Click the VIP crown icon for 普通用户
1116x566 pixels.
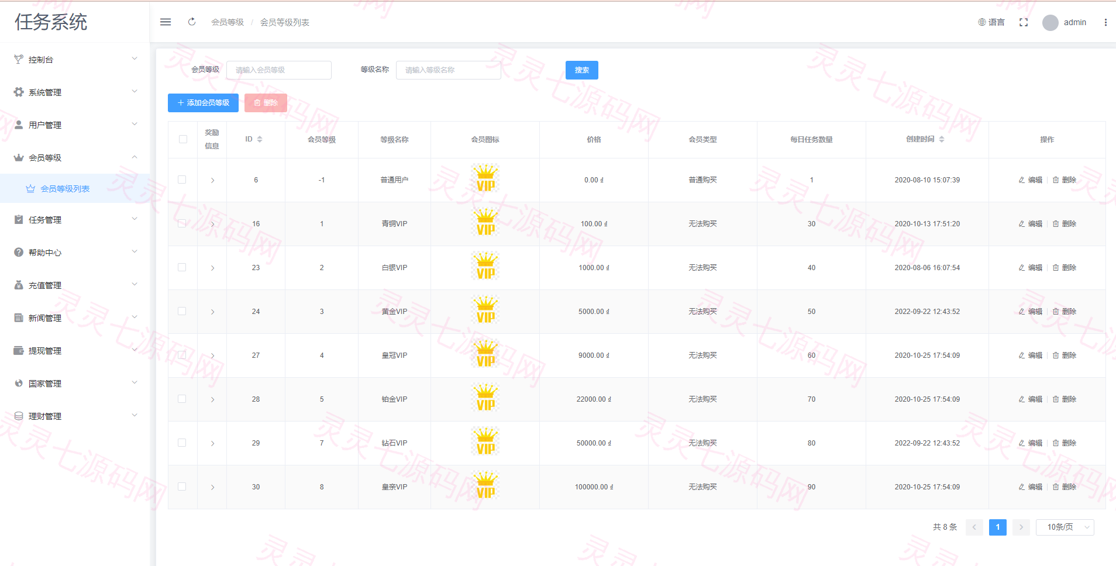coord(485,178)
